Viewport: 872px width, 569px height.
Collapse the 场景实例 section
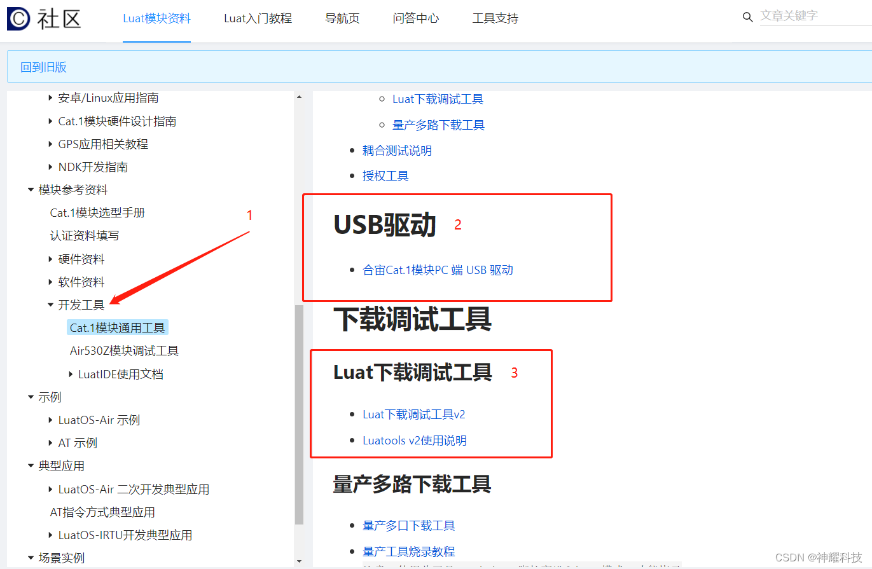[x=31, y=558]
